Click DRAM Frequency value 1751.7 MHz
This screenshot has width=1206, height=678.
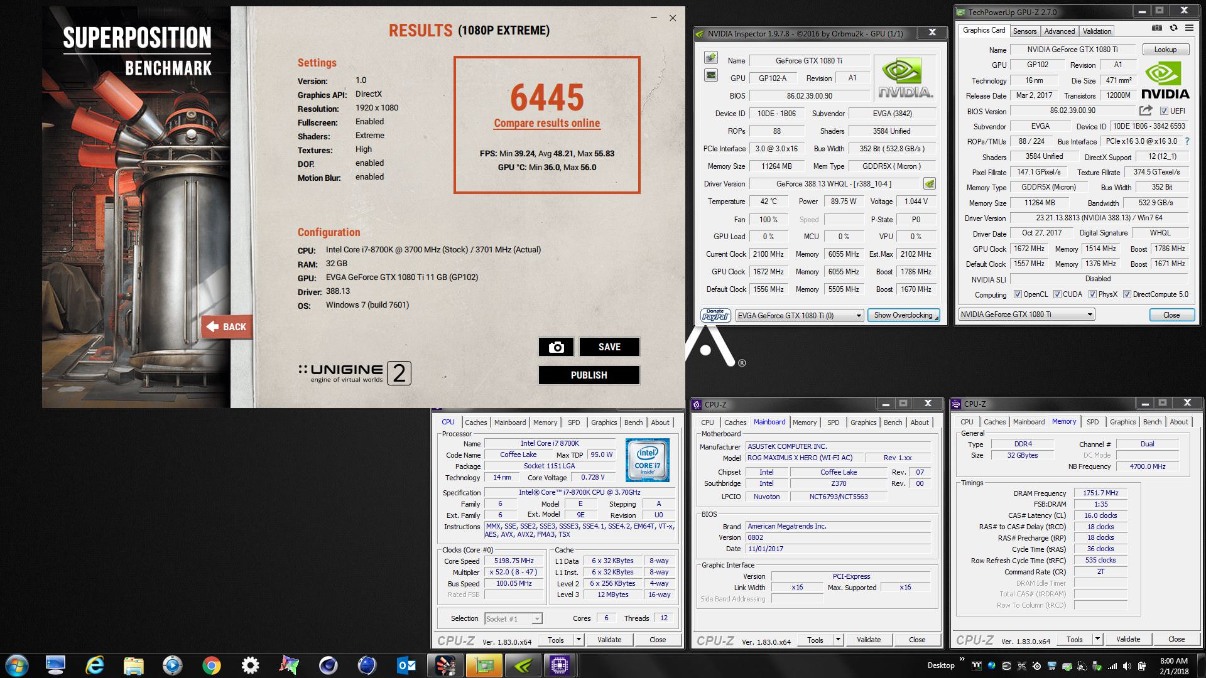tap(1100, 493)
